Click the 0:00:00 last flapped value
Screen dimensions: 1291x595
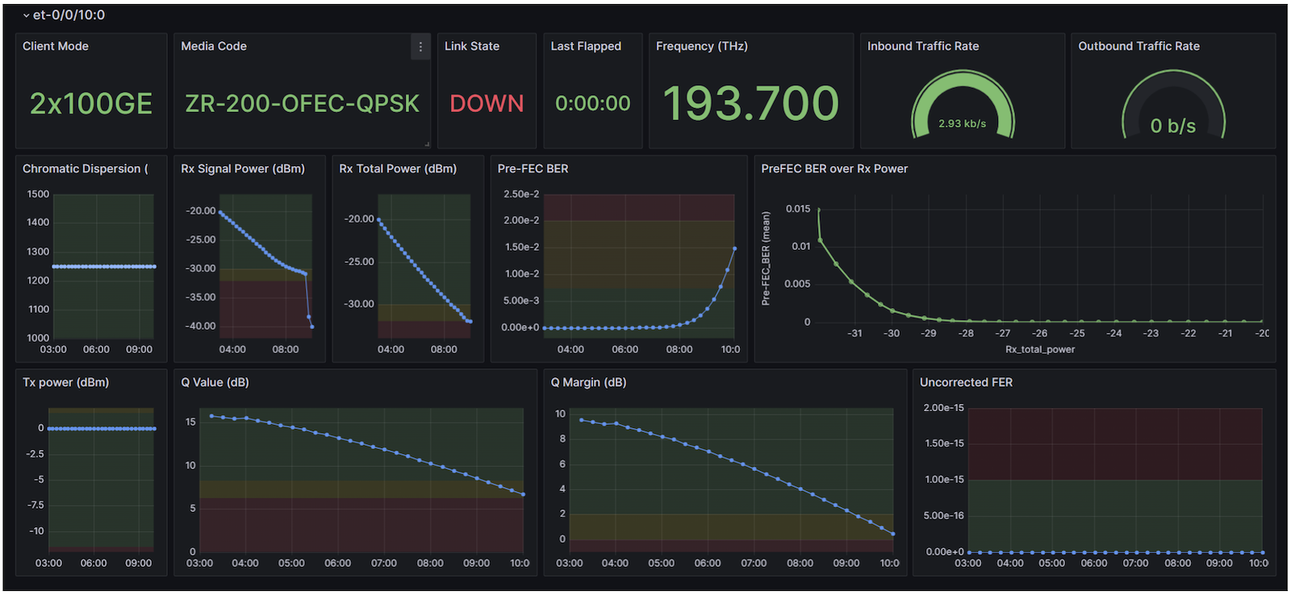593,103
